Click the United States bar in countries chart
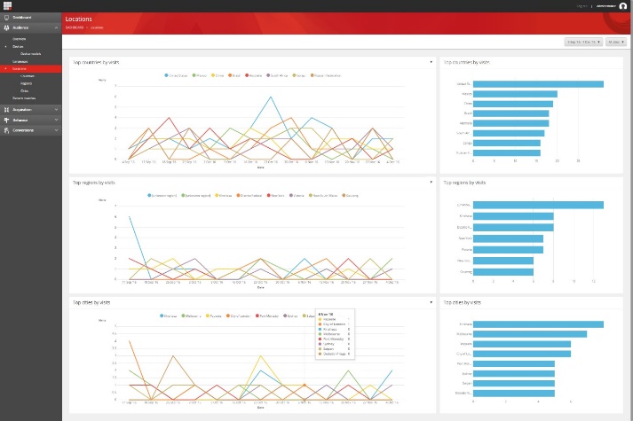The image size is (633, 421). [538, 84]
